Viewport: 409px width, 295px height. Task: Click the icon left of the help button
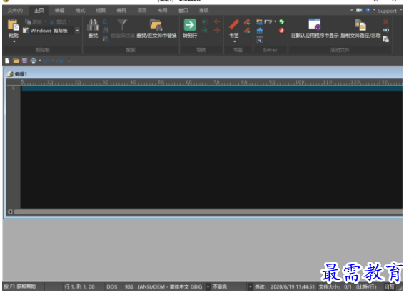coord(360,11)
